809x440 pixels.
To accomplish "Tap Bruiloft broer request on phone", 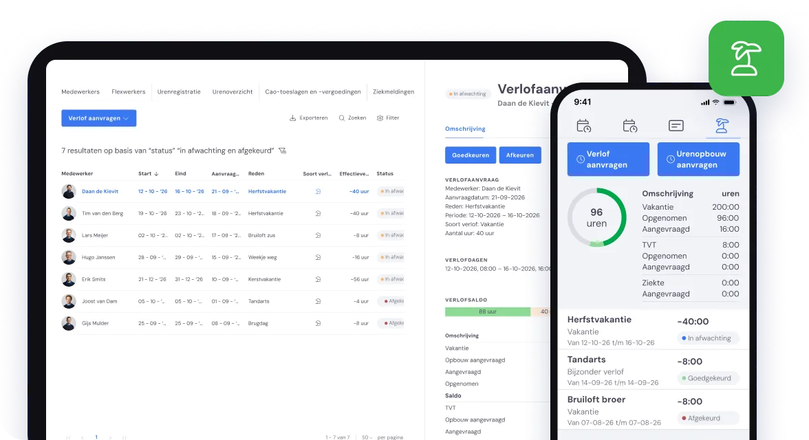I will coord(654,410).
